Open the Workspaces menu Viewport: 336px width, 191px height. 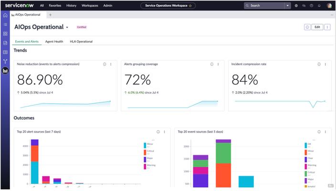coord(90,6)
